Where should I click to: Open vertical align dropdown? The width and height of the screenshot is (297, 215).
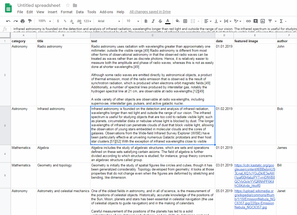218,21
